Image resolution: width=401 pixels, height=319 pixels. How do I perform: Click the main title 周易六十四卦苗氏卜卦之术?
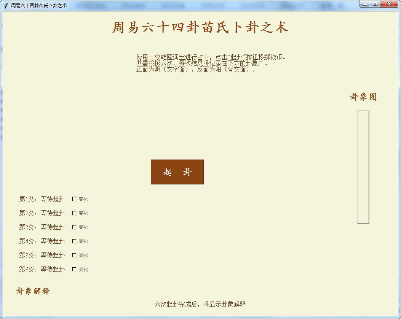(200, 28)
